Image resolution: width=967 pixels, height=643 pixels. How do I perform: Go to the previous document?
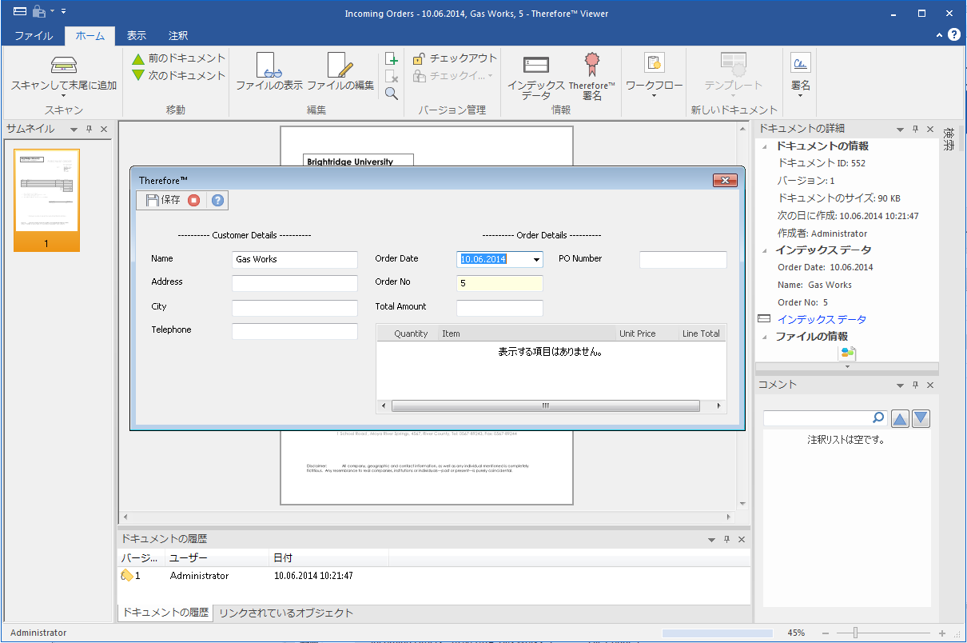tap(179, 58)
